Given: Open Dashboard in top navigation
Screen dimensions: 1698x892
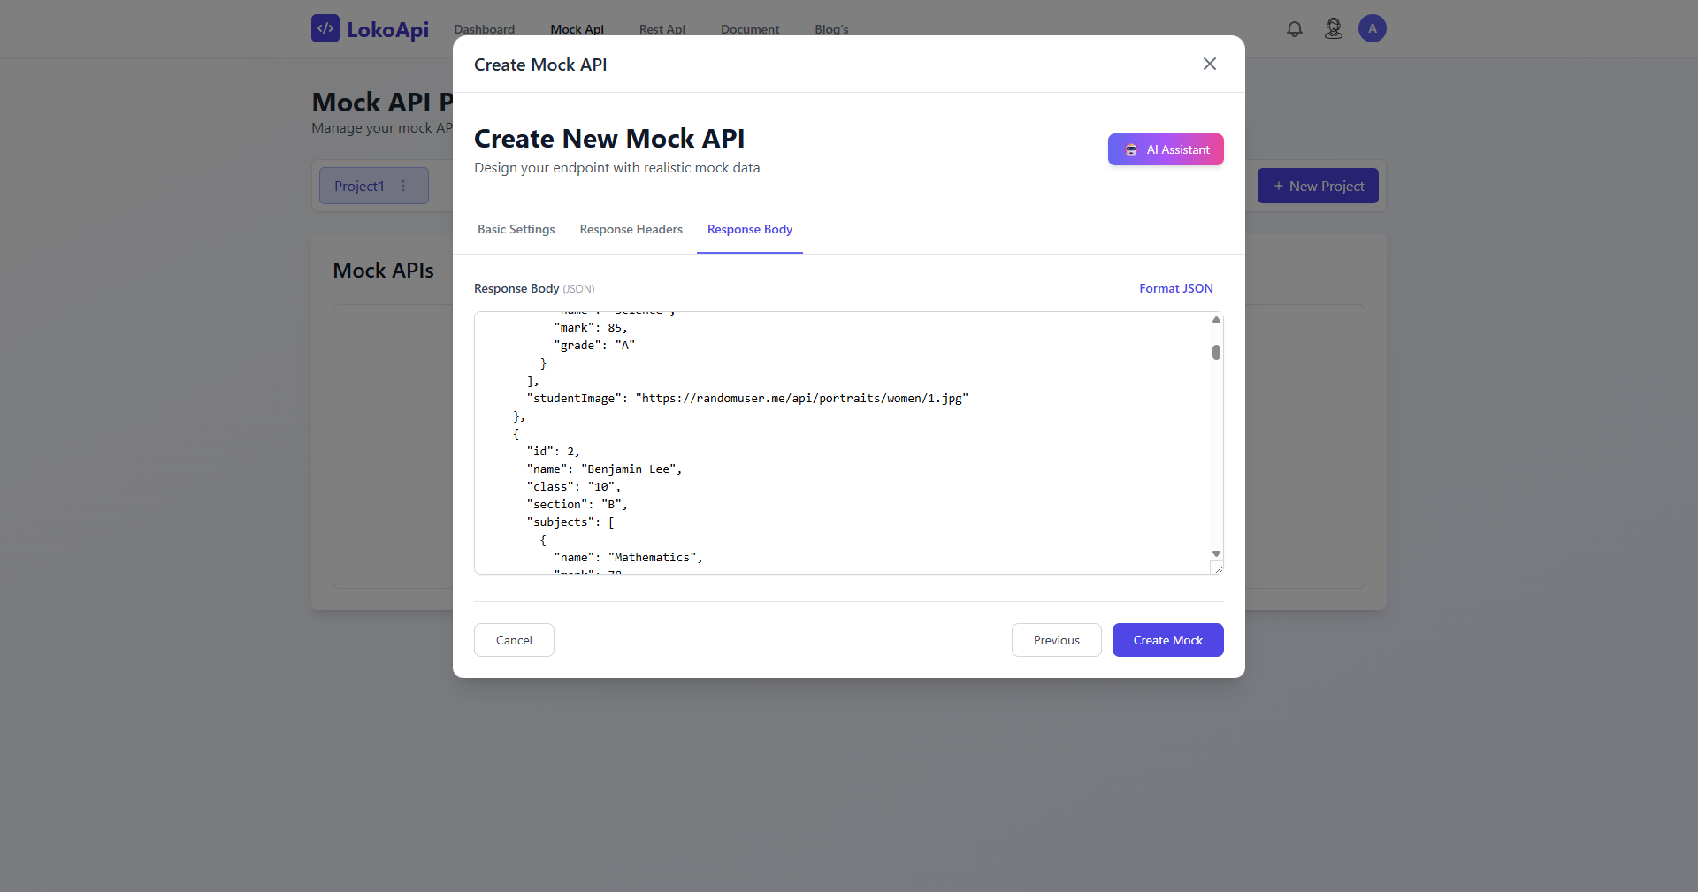Looking at the screenshot, I should [485, 29].
